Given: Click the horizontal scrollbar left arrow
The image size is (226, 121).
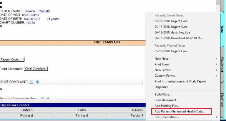Looking at the screenshot, I should [x=1, y=101].
